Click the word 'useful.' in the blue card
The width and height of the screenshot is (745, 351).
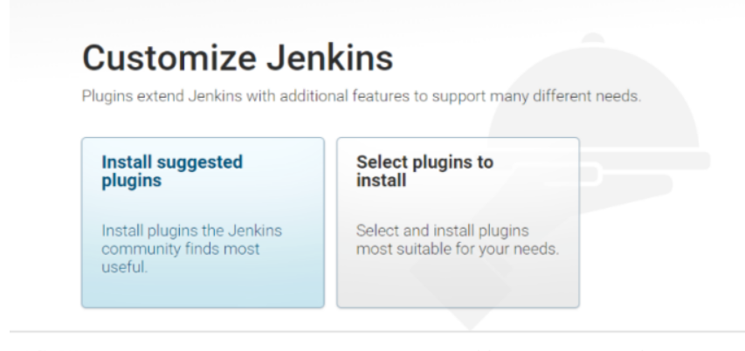[125, 267]
